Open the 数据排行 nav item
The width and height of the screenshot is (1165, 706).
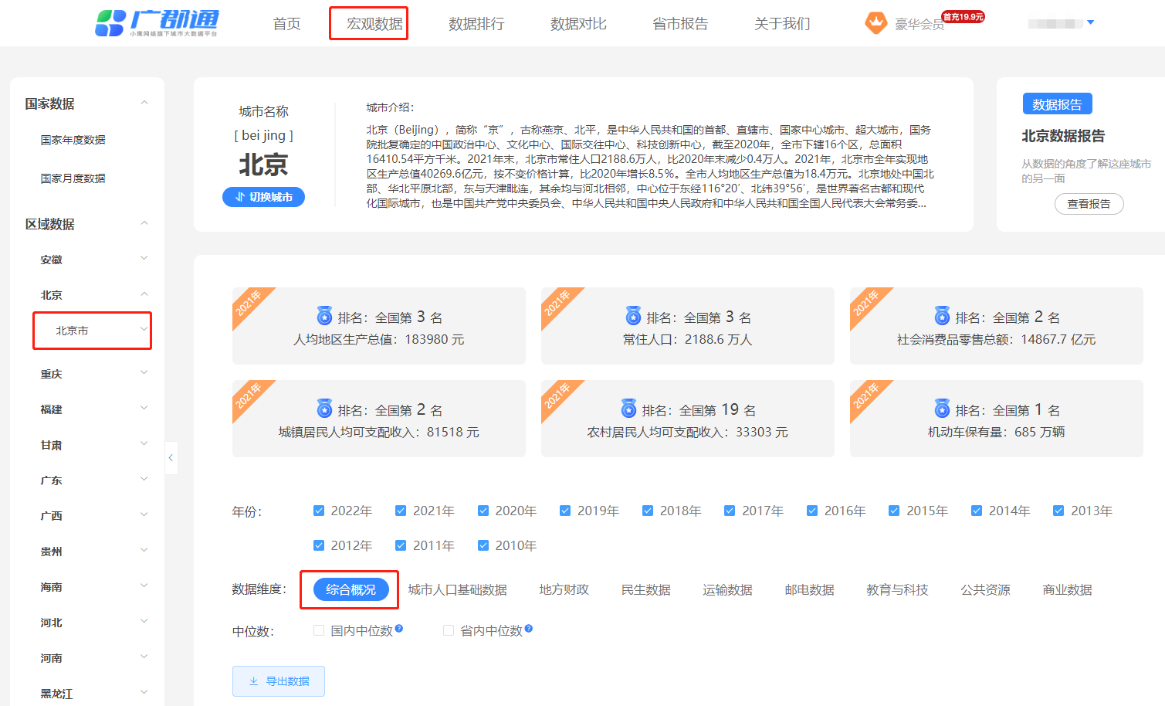(x=476, y=24)
